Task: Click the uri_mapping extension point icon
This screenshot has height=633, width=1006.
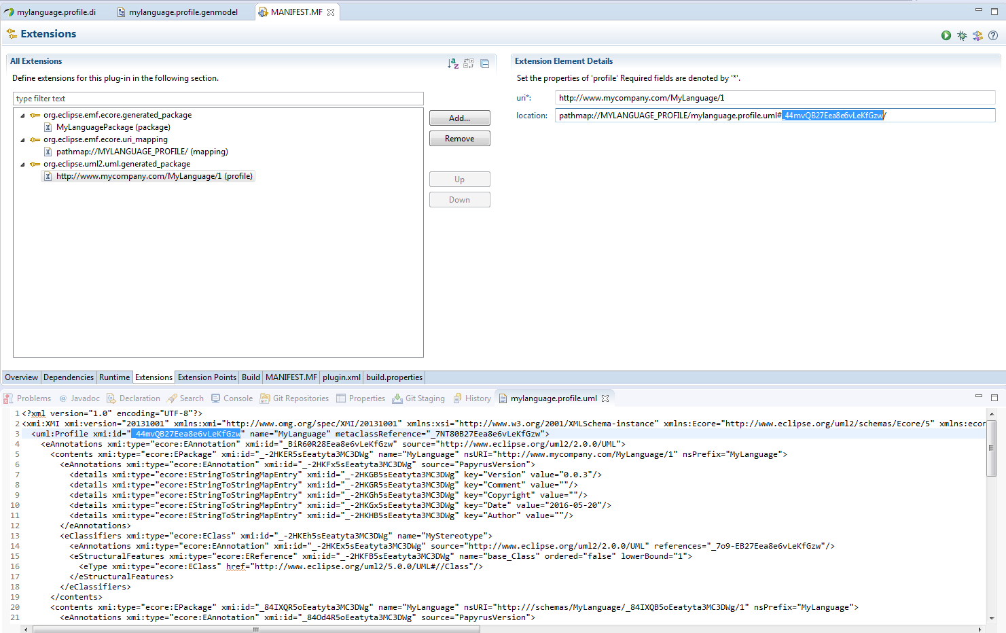Action: (x=35, y=139)
